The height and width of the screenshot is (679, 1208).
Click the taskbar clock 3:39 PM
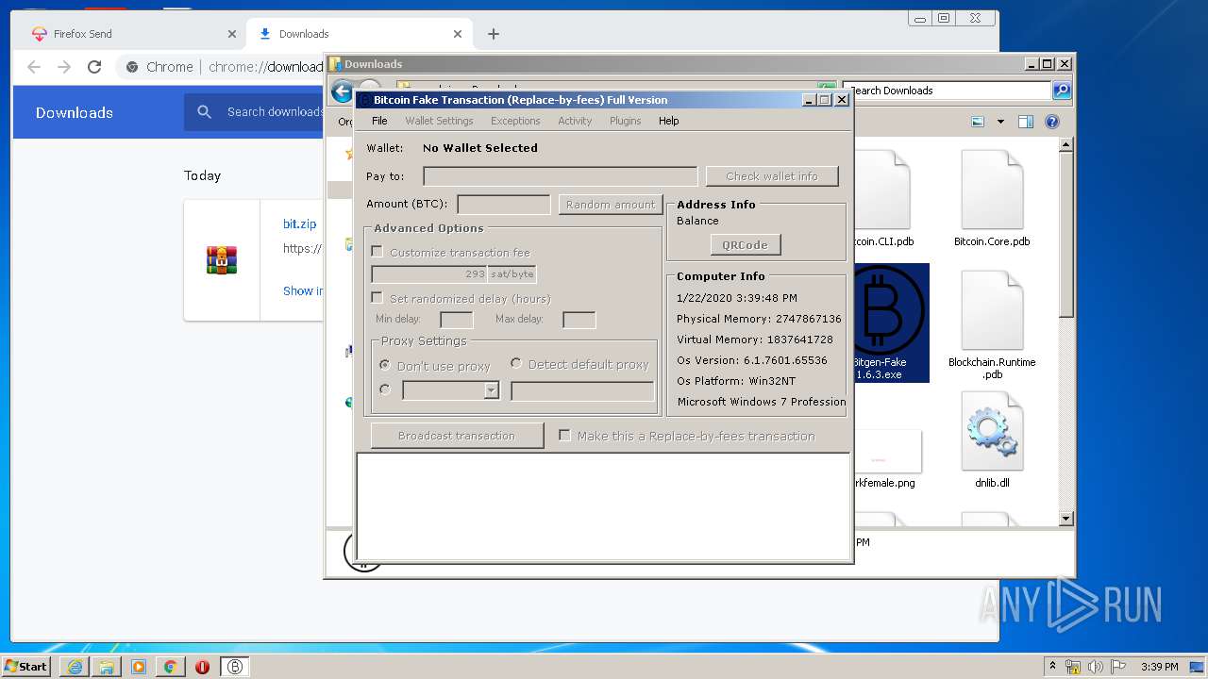[x=1160, y=667]
